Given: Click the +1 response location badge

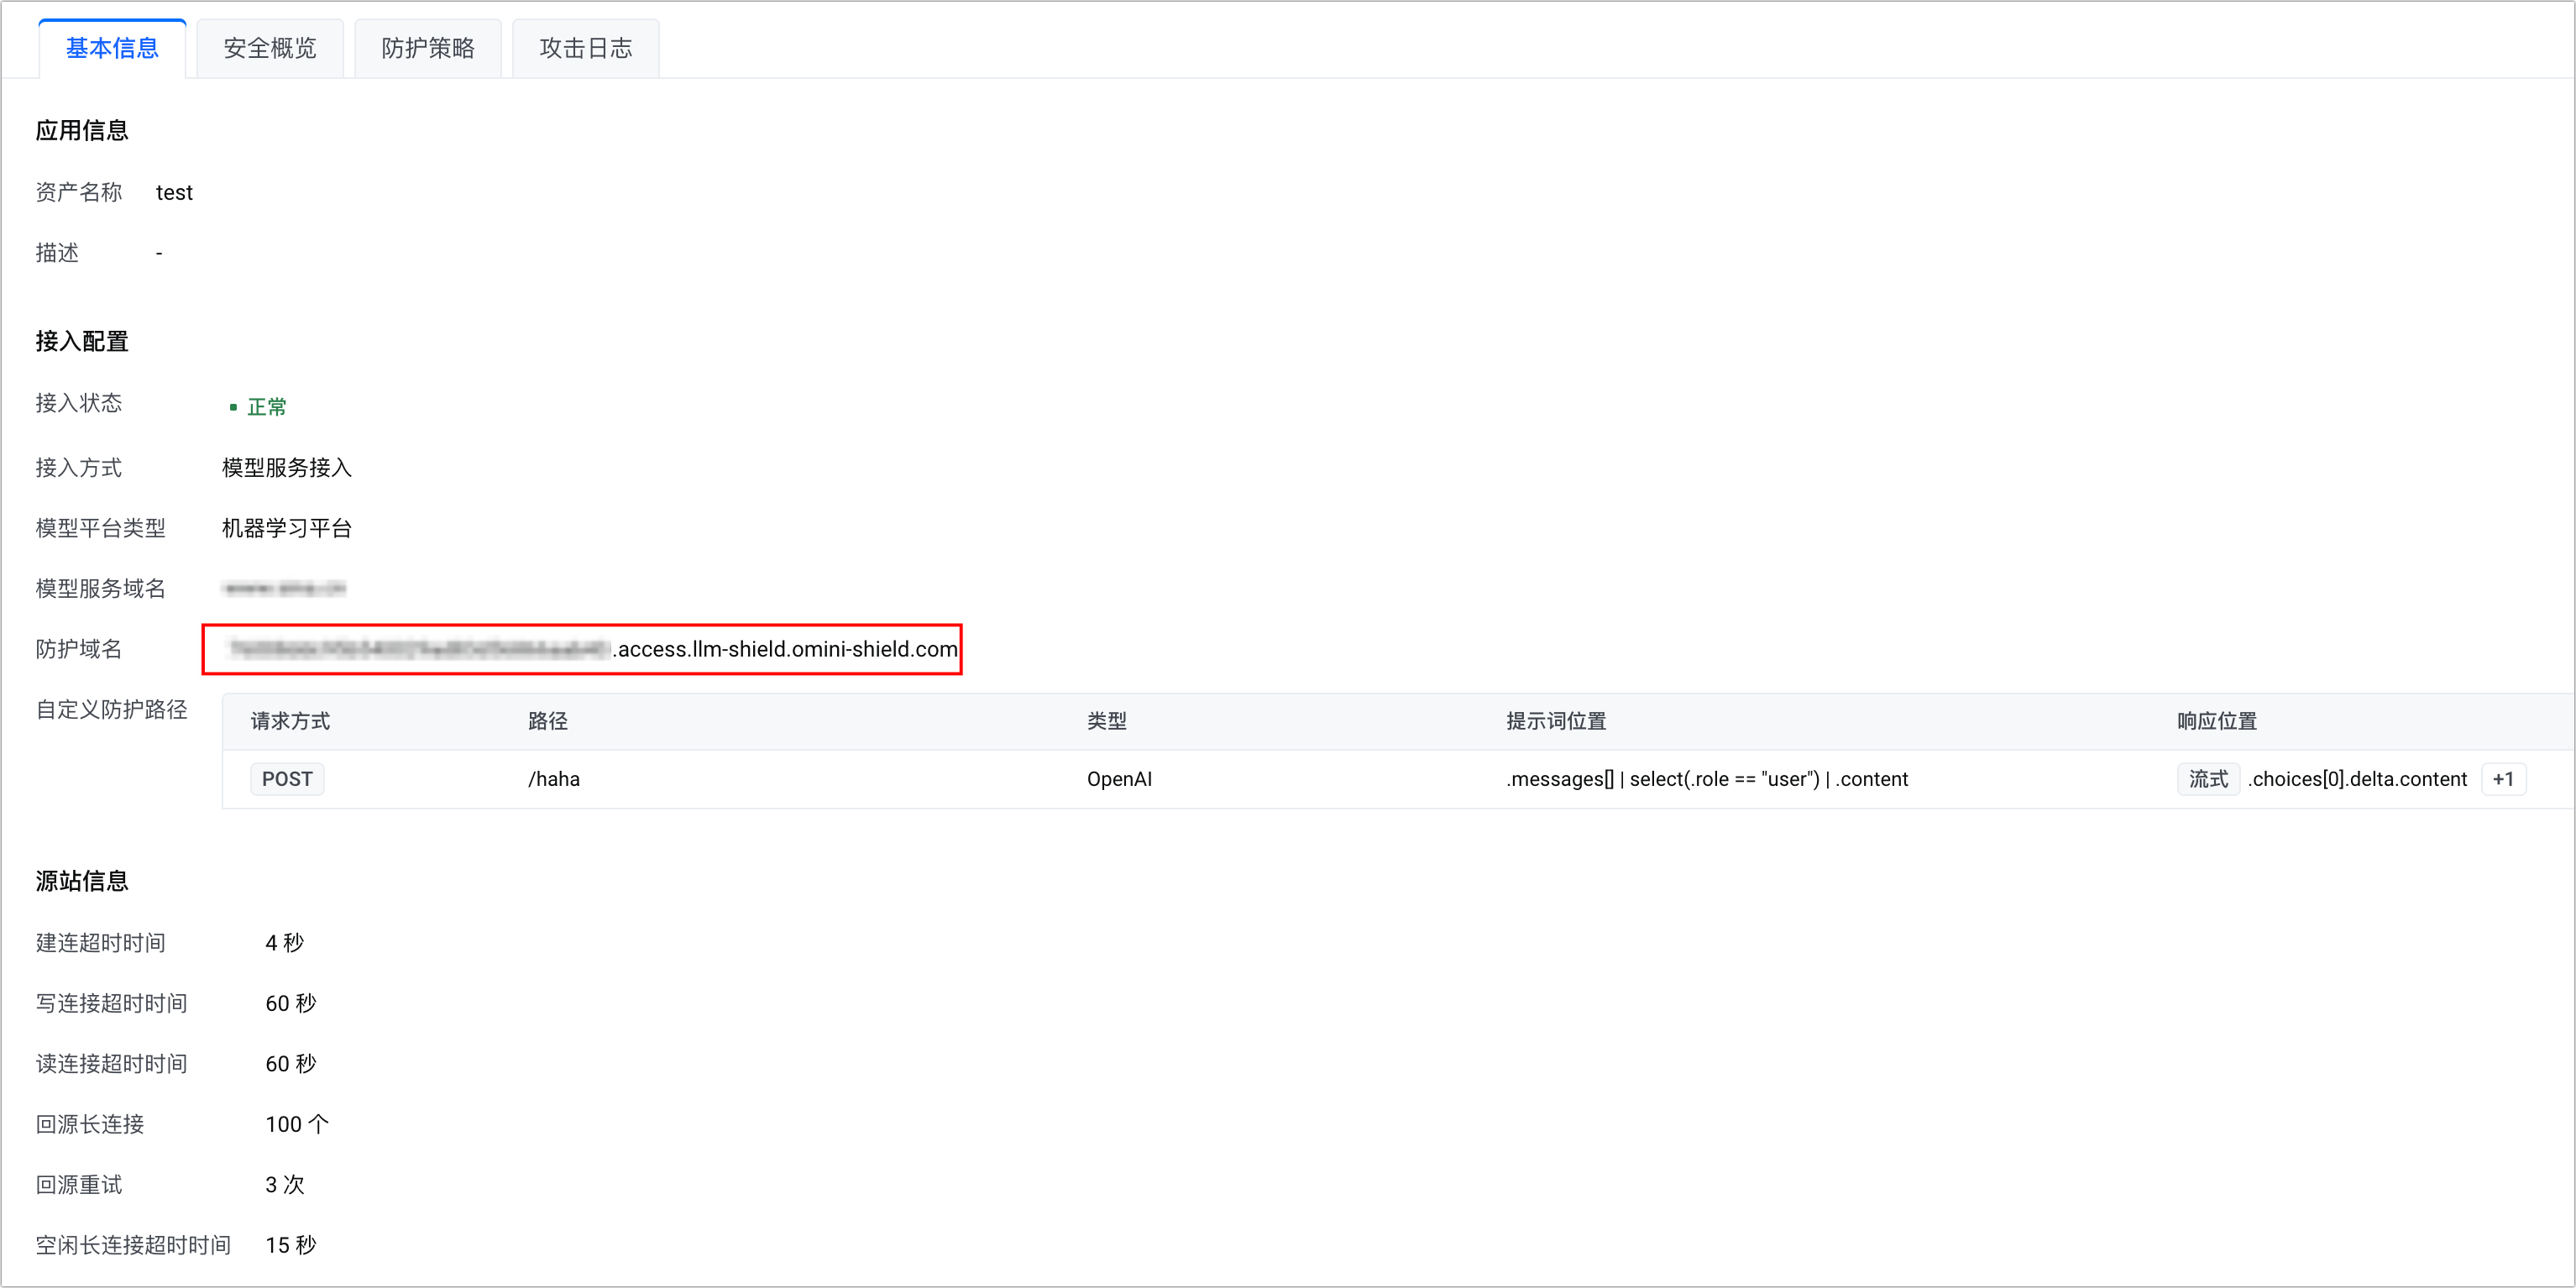Looking at the screenshot, I should point(2503,779).
